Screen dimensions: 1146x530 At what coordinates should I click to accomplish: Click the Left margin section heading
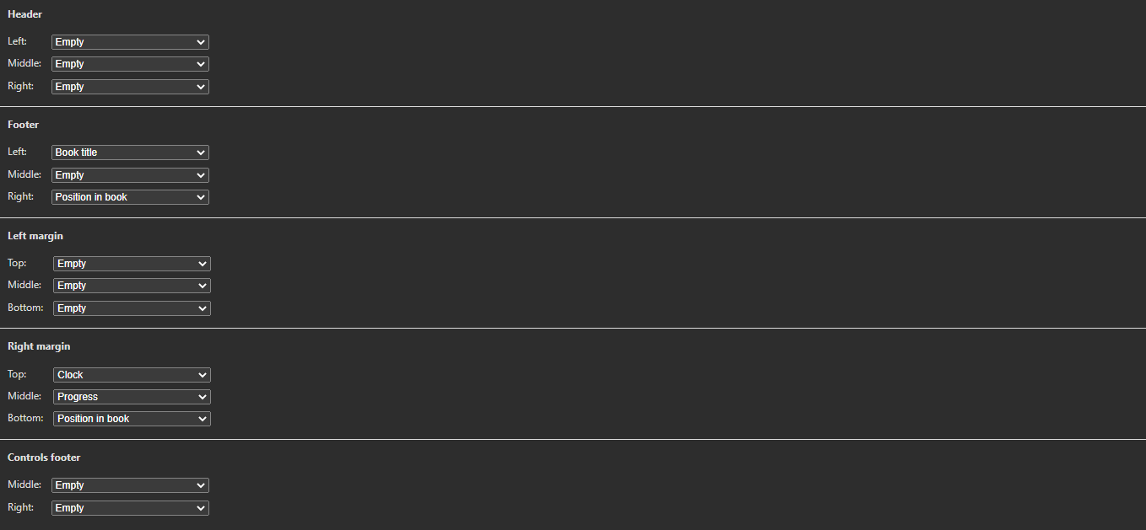35,236
